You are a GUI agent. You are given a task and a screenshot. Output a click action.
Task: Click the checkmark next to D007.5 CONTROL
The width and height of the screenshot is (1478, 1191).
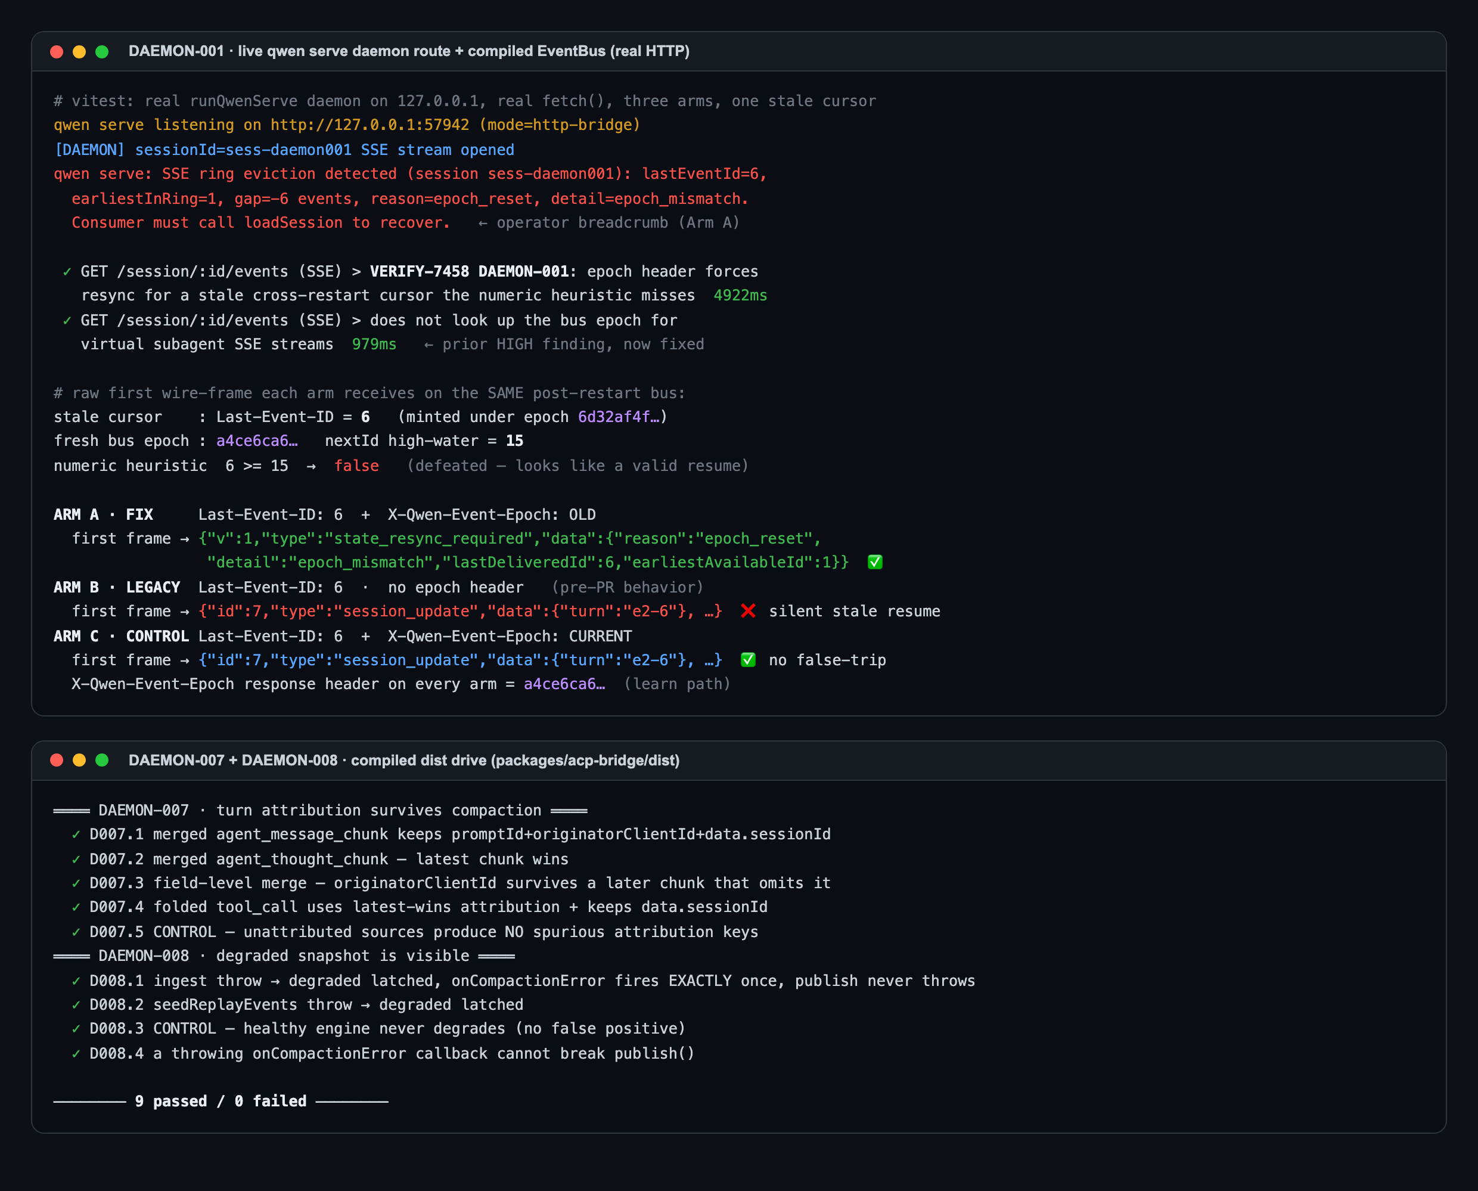pos(76,932)
